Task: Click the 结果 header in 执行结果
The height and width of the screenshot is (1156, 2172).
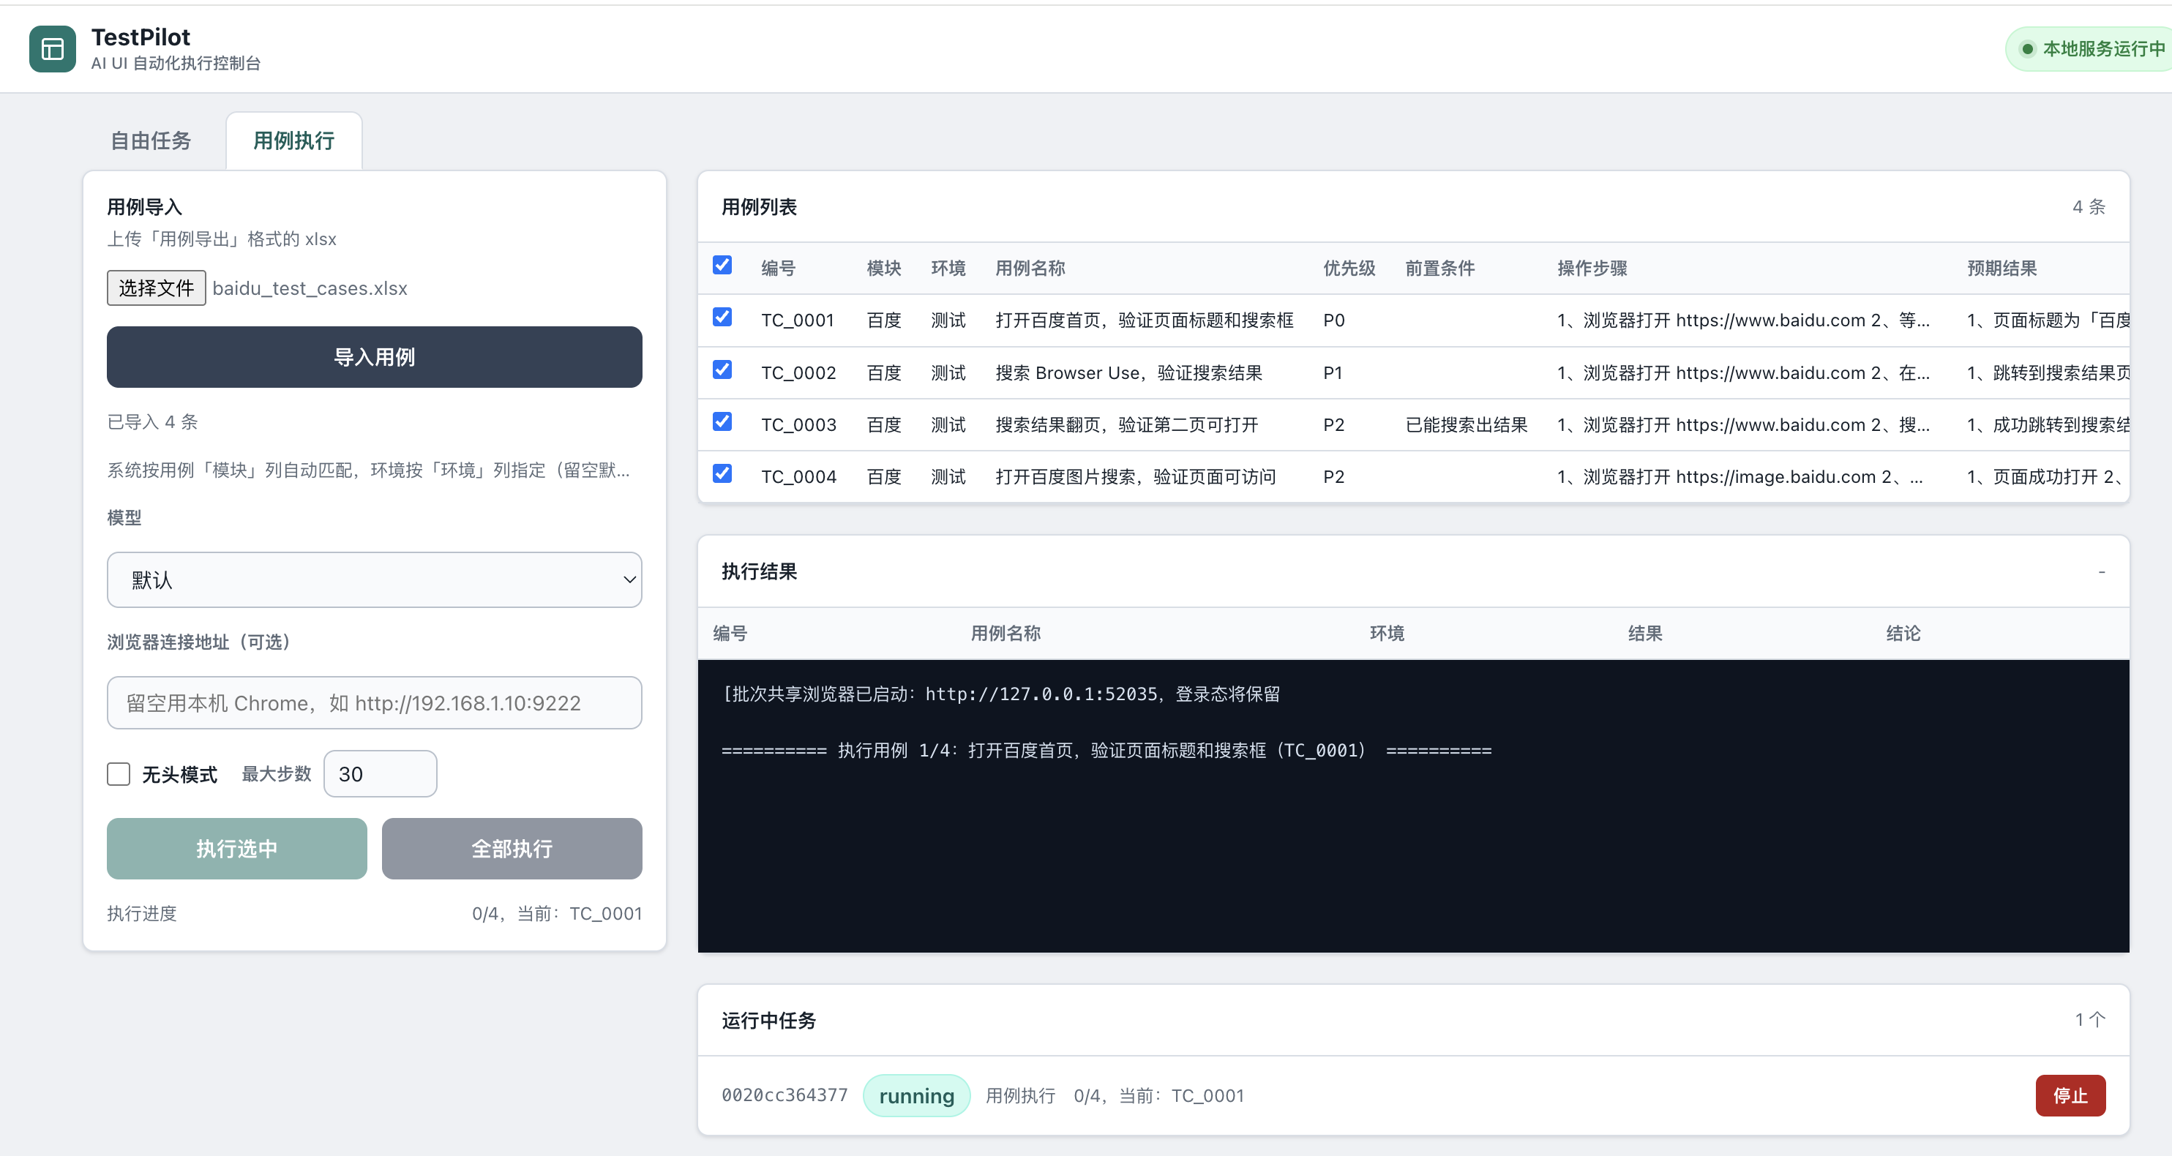Action: (x=1645, y=633)
